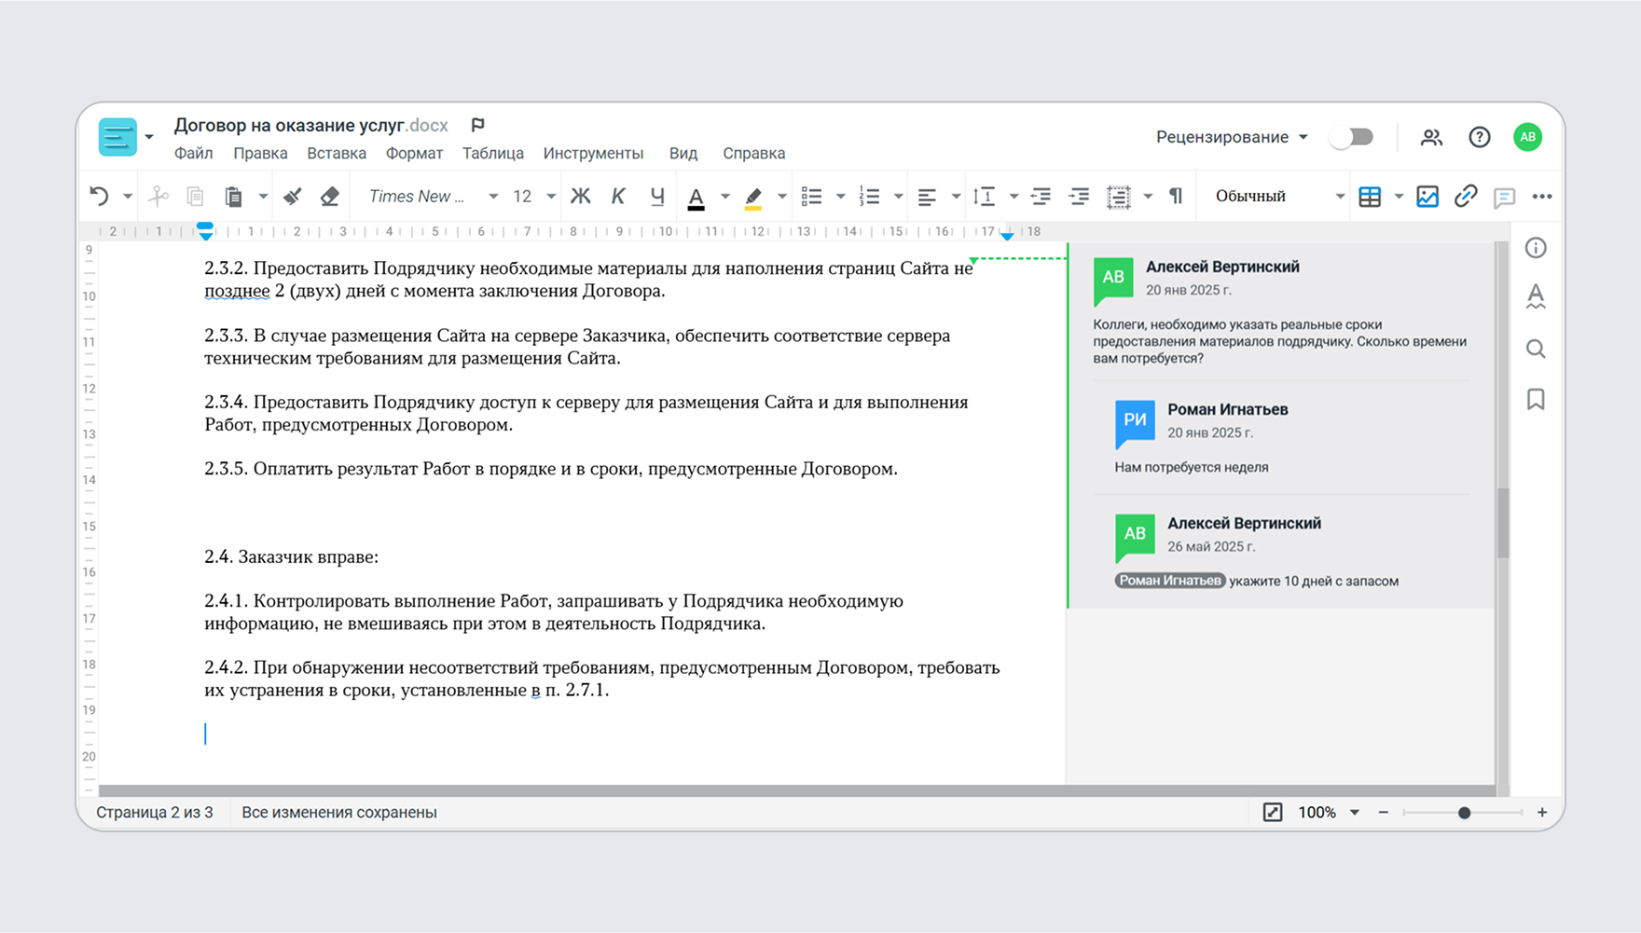Click the blue editor app logo

[117, 137]
